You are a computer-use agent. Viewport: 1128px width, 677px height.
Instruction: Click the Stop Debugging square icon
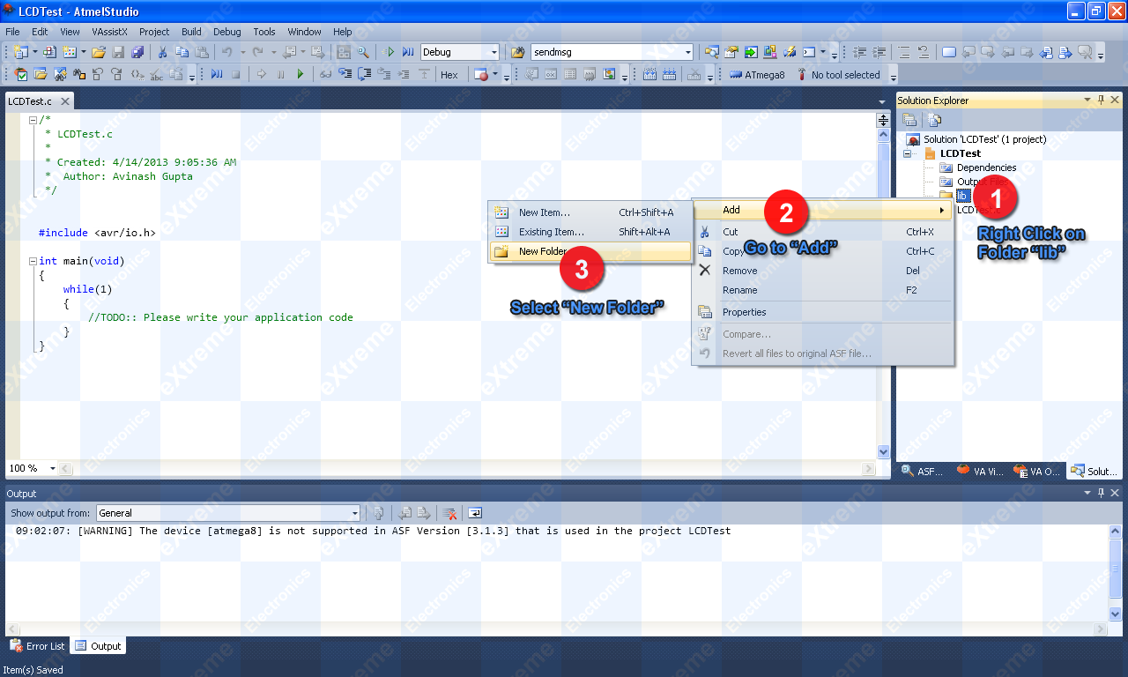pos(235,75)
